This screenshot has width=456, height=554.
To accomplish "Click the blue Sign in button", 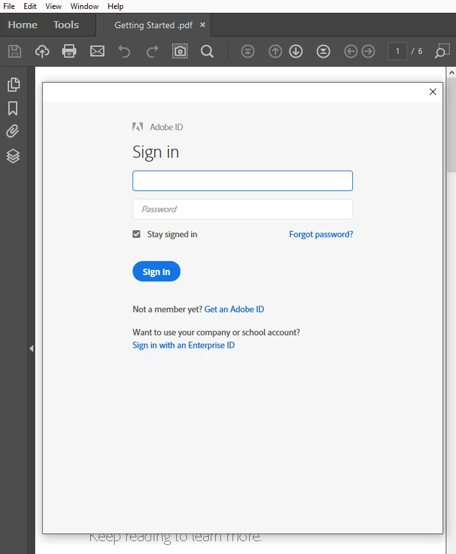I will click(156, 271).
